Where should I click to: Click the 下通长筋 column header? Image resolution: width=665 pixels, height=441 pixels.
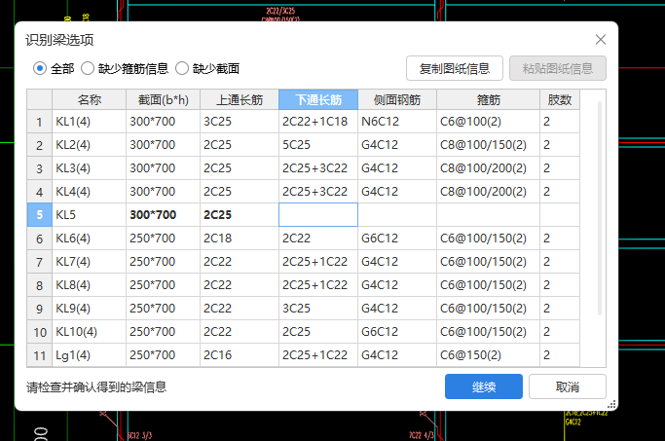click(x=318, y=99)
